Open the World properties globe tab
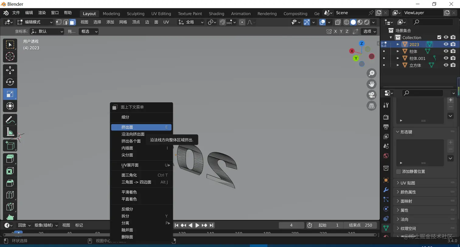This screenshot has height=247, width=460. 386,156
